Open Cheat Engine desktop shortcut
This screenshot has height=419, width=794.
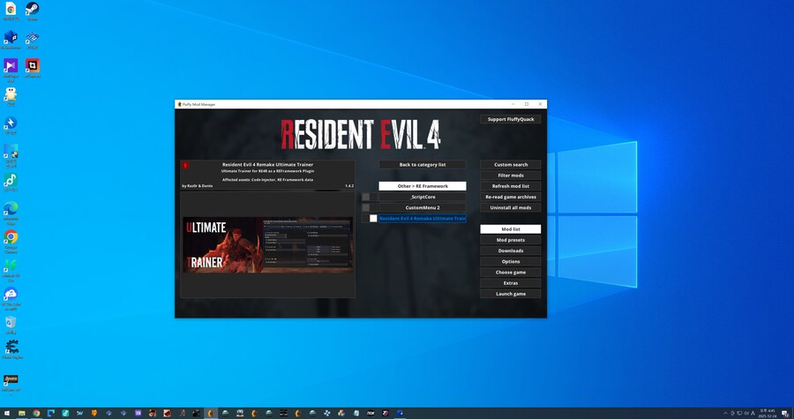(11, 349)
